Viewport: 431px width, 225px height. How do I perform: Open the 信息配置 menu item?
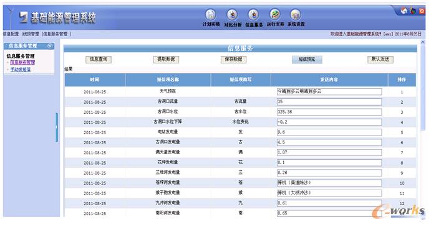point(11,34)
